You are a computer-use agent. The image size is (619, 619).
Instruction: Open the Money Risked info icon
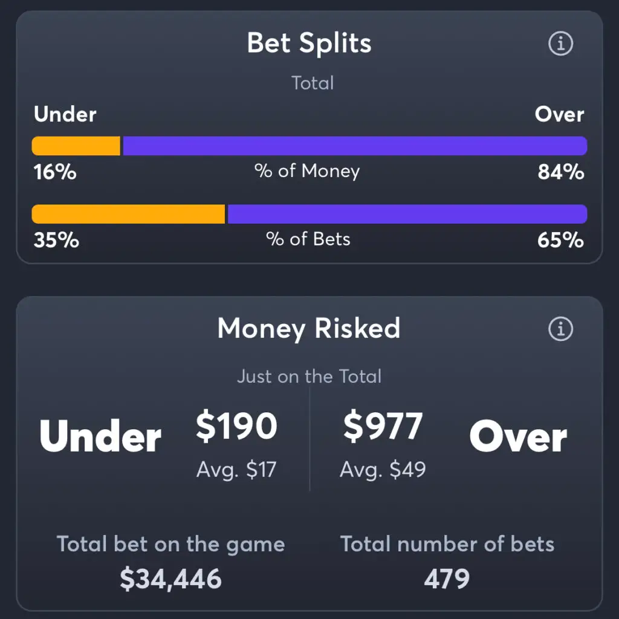click(x=560, y=328)
